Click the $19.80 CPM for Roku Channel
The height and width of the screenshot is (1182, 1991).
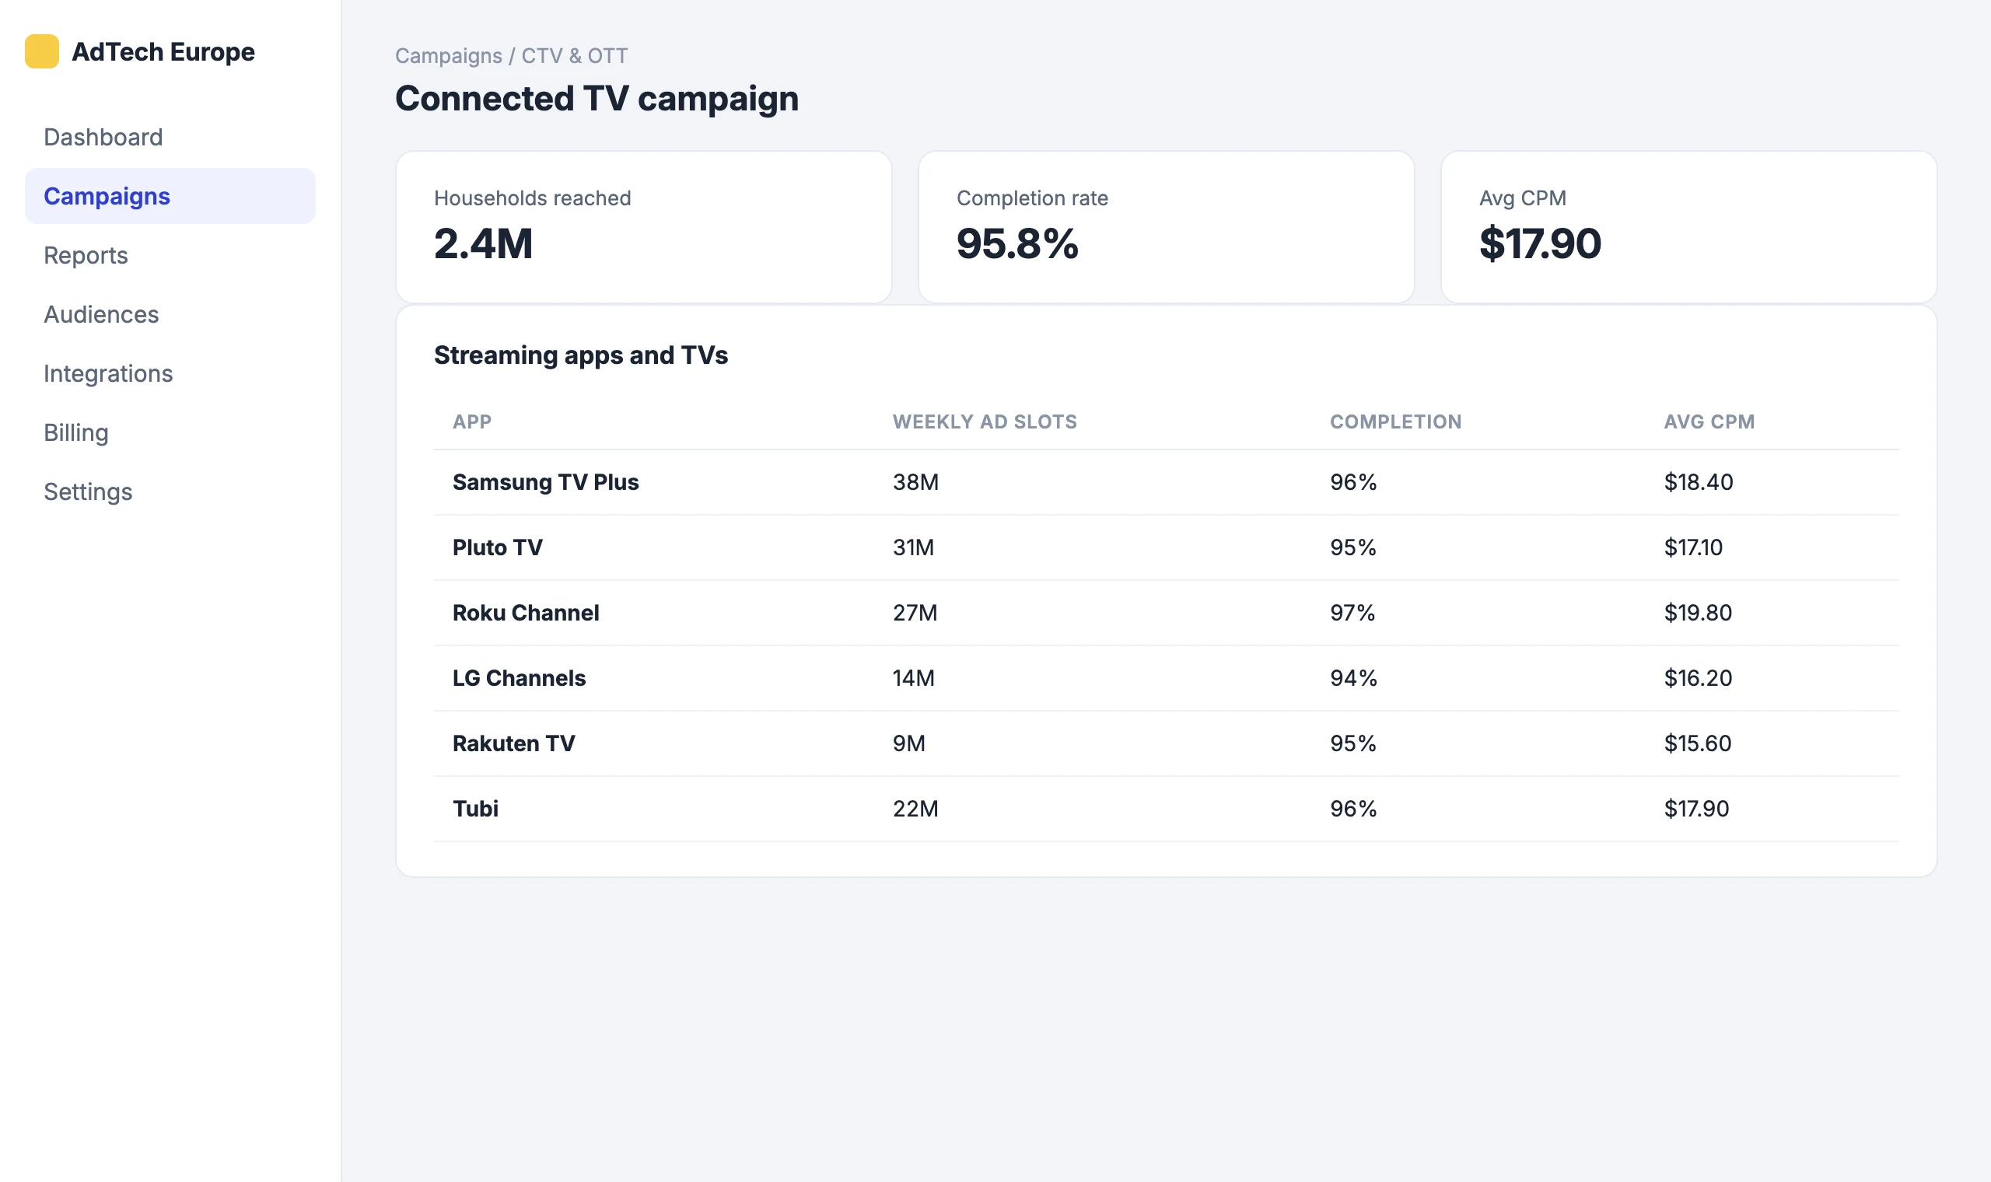(1697, 613)
